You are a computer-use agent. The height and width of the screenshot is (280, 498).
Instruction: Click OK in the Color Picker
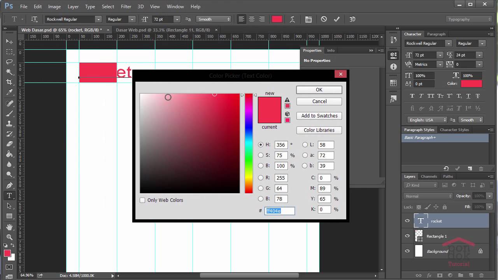[319, 90]
